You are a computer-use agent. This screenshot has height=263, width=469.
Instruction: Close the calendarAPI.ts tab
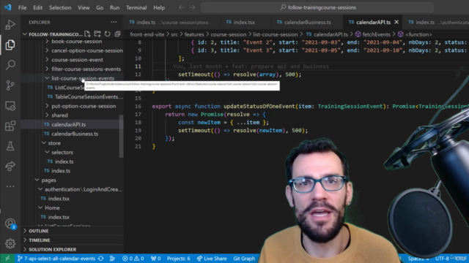point(396,22)
